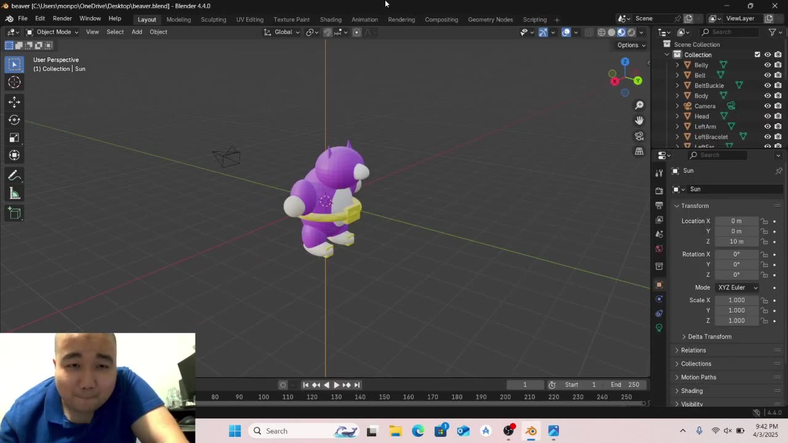Screen dimensions: 788x443
Task: Open the Render properties tab icon
Action: tap(659, 191)
